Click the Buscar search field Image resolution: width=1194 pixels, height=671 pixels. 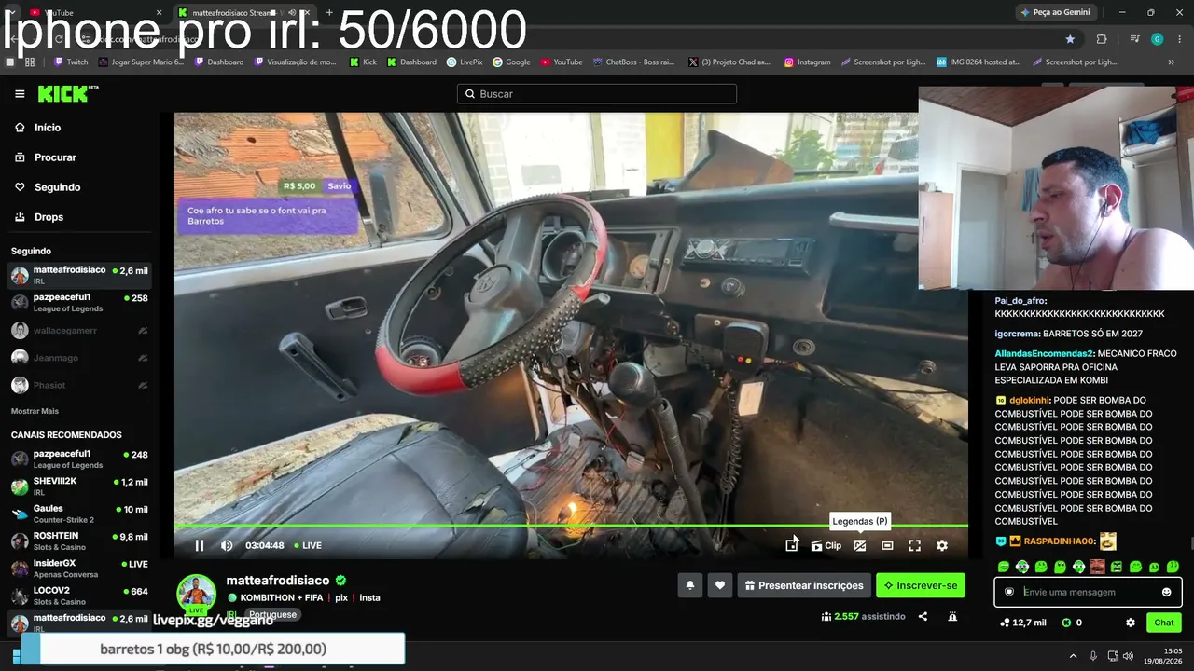(597, 94)
